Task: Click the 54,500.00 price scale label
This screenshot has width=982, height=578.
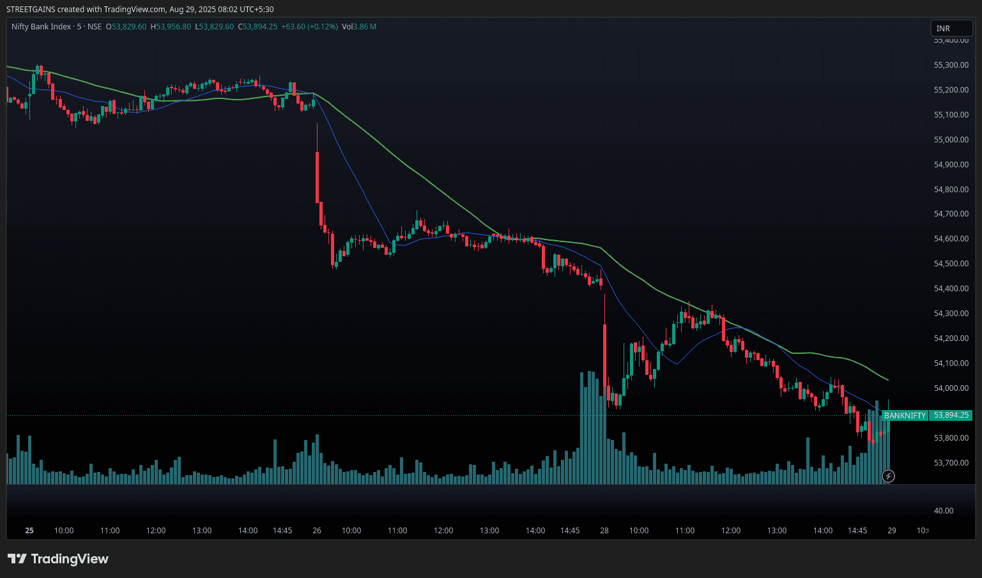Action: click(x=951, y=264)
